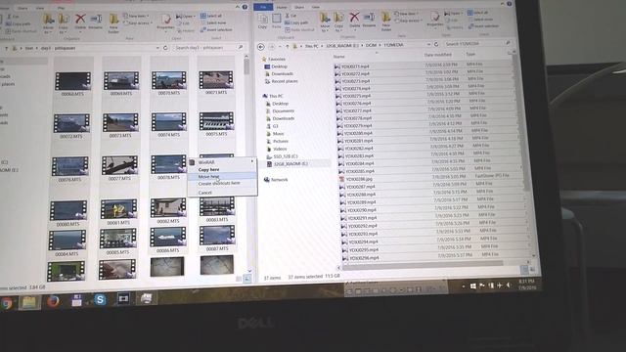
Task: Click Properties icon in left window ribbon
Action: [x=165, y=22]
